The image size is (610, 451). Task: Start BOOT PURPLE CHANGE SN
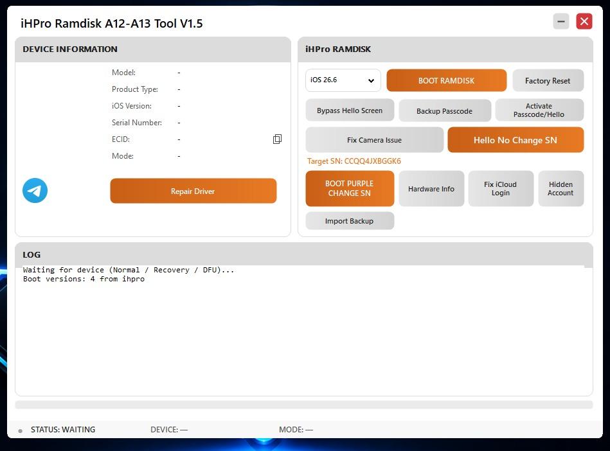pyautogui.click(x=350, y=188)
